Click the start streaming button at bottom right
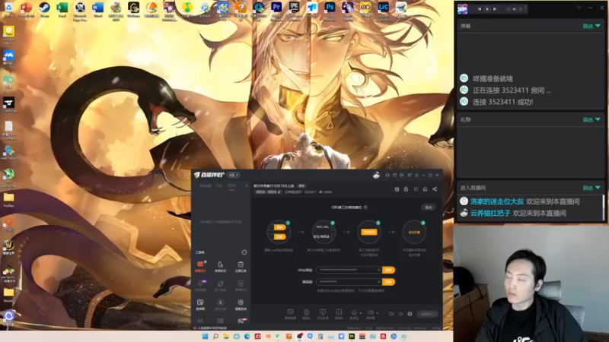Image resolution: width=609 pixels, height=342 pixels. (428, 314)
